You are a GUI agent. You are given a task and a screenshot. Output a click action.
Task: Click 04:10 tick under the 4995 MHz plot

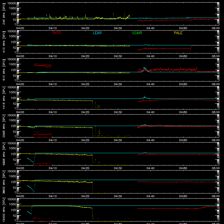point(53,168)
